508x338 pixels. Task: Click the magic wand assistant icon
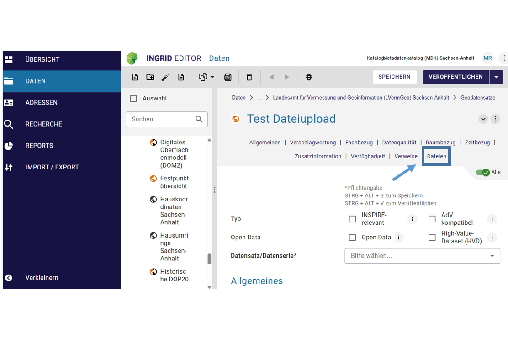pos(165,77)
